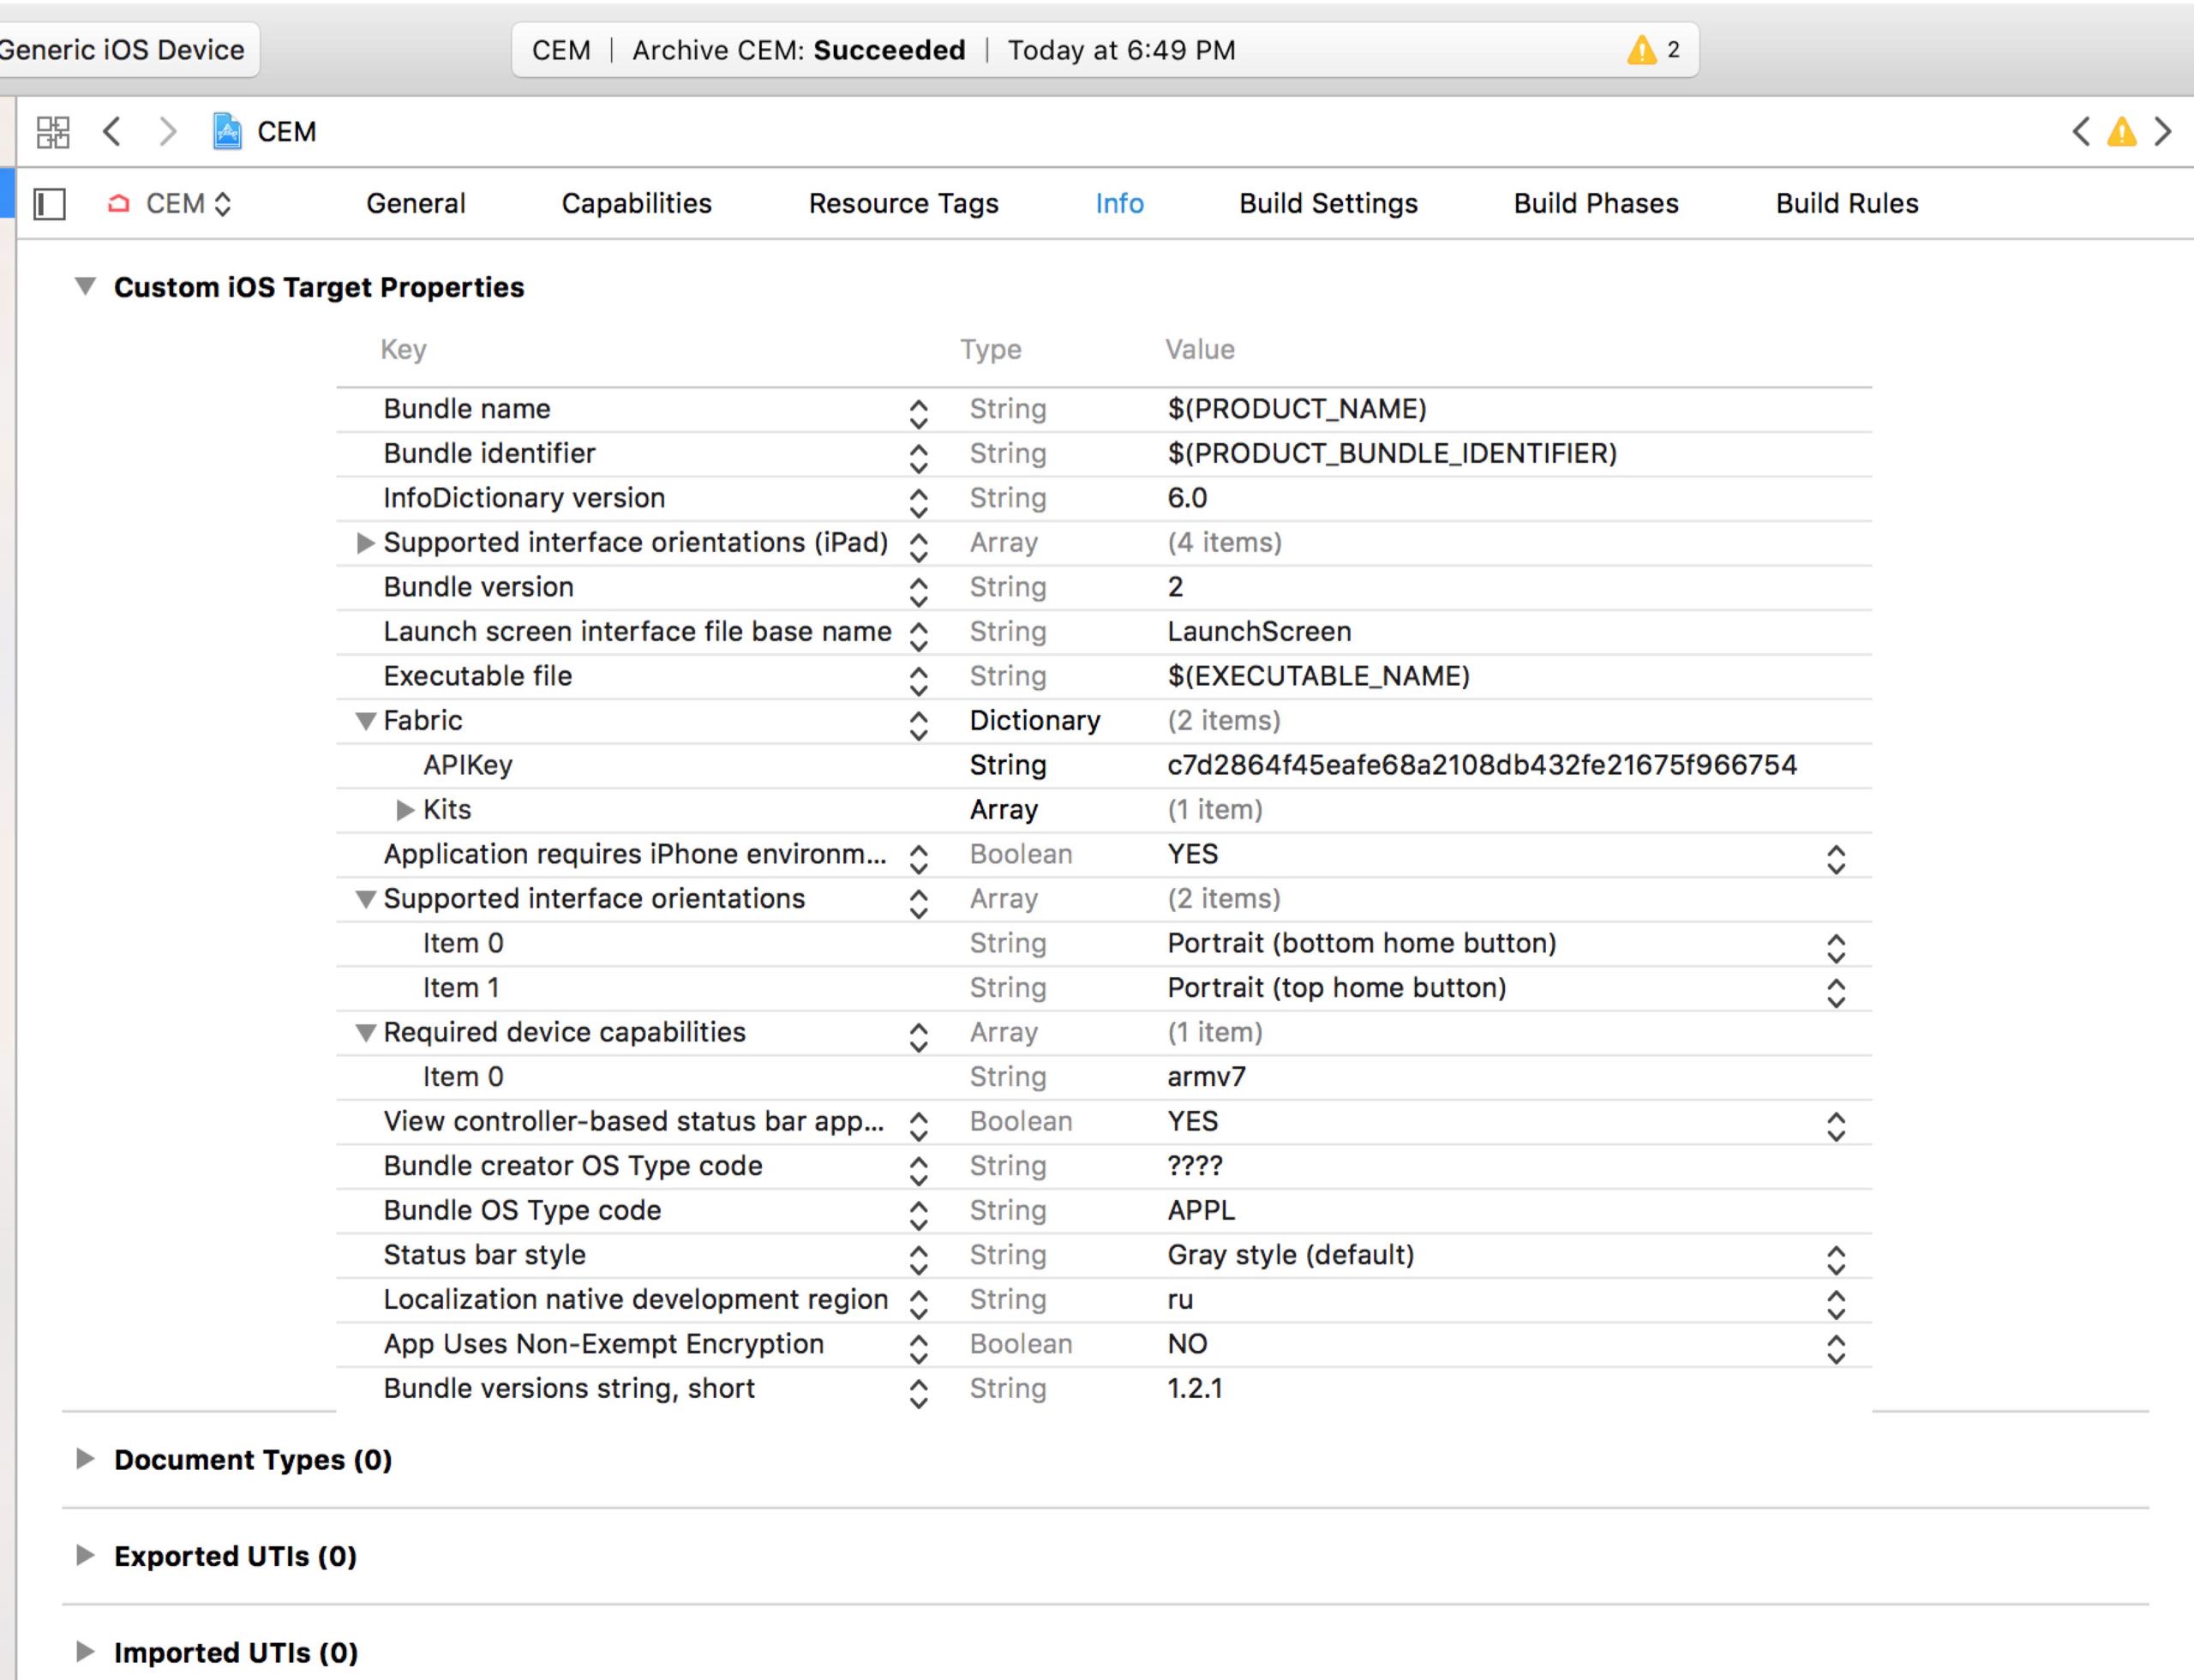This screenshot has height=1680, width=2194.
Task: Open the Capabilities tab
Action: pos(636,204)
